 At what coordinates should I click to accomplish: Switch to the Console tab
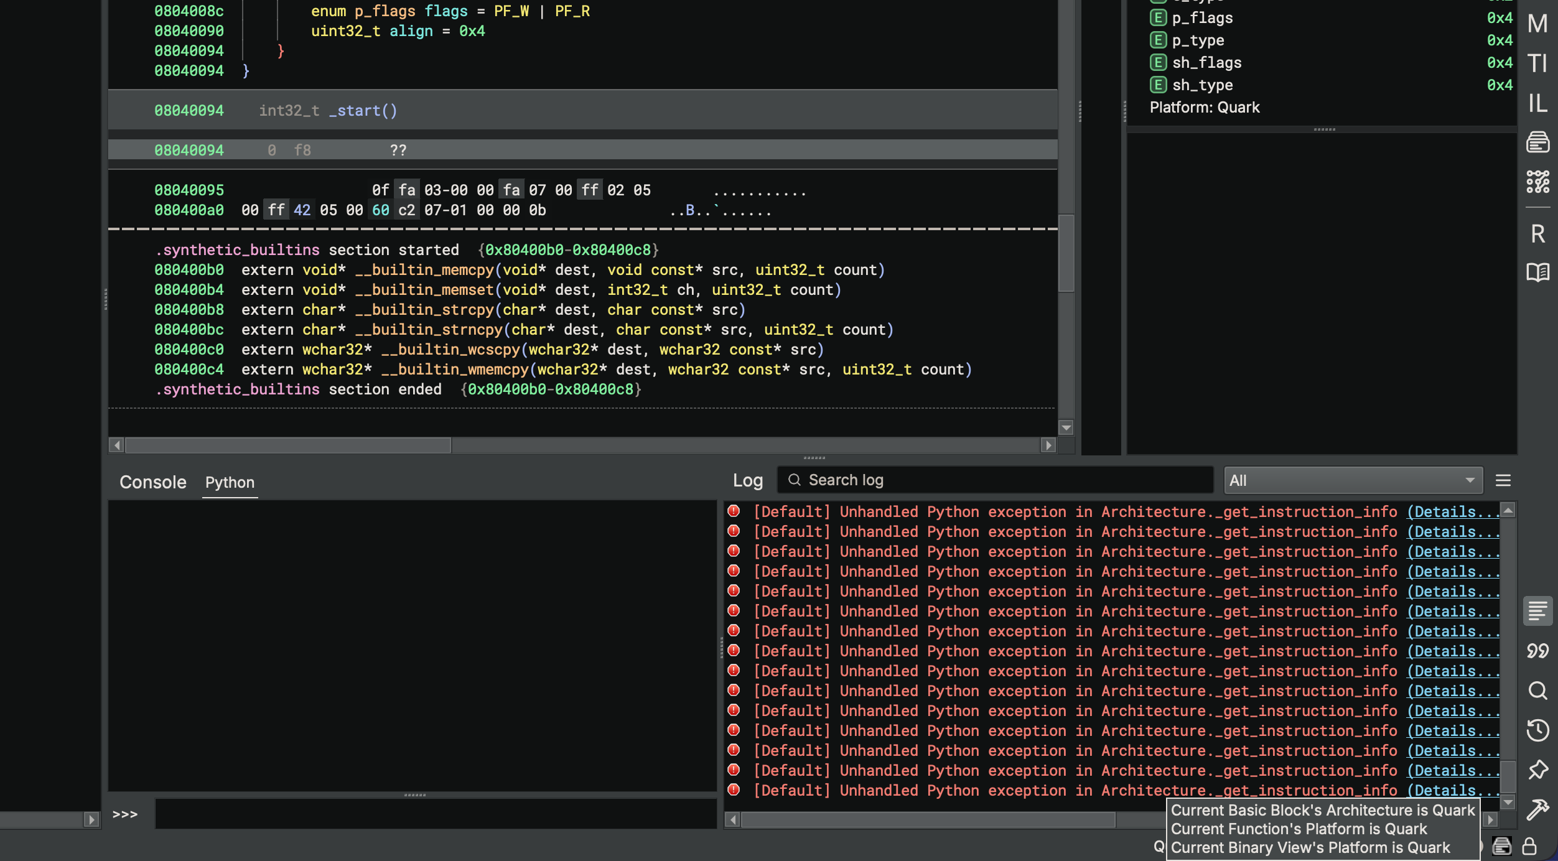click(x=152, y=482)
